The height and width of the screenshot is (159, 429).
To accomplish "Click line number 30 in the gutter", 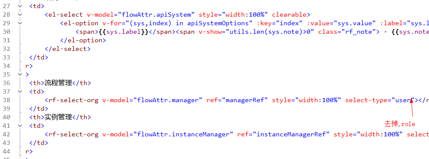I will pyautogui.click(x=6, y=32).
